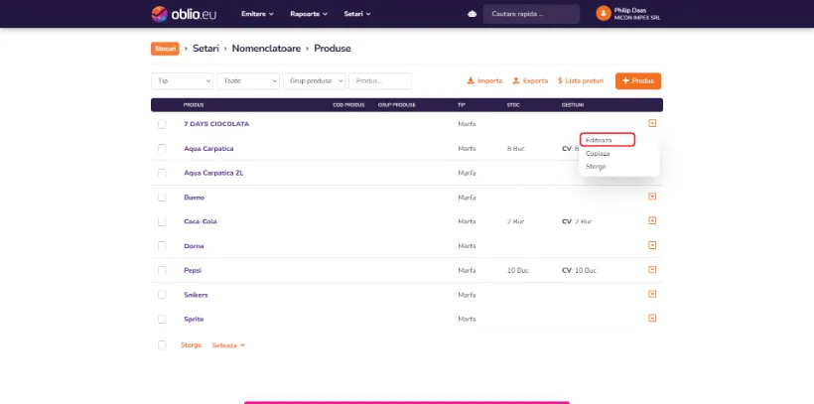Viewport: 814px width, 404px height.
Task: Choose Copiaza from the context menu
Action: pos(598,154)
